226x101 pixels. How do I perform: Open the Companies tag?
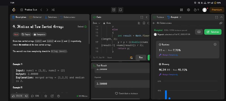click(39, 35)
